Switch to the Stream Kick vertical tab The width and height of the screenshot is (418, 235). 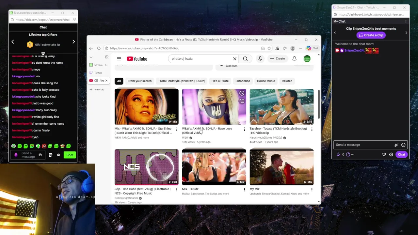[98, 65]
